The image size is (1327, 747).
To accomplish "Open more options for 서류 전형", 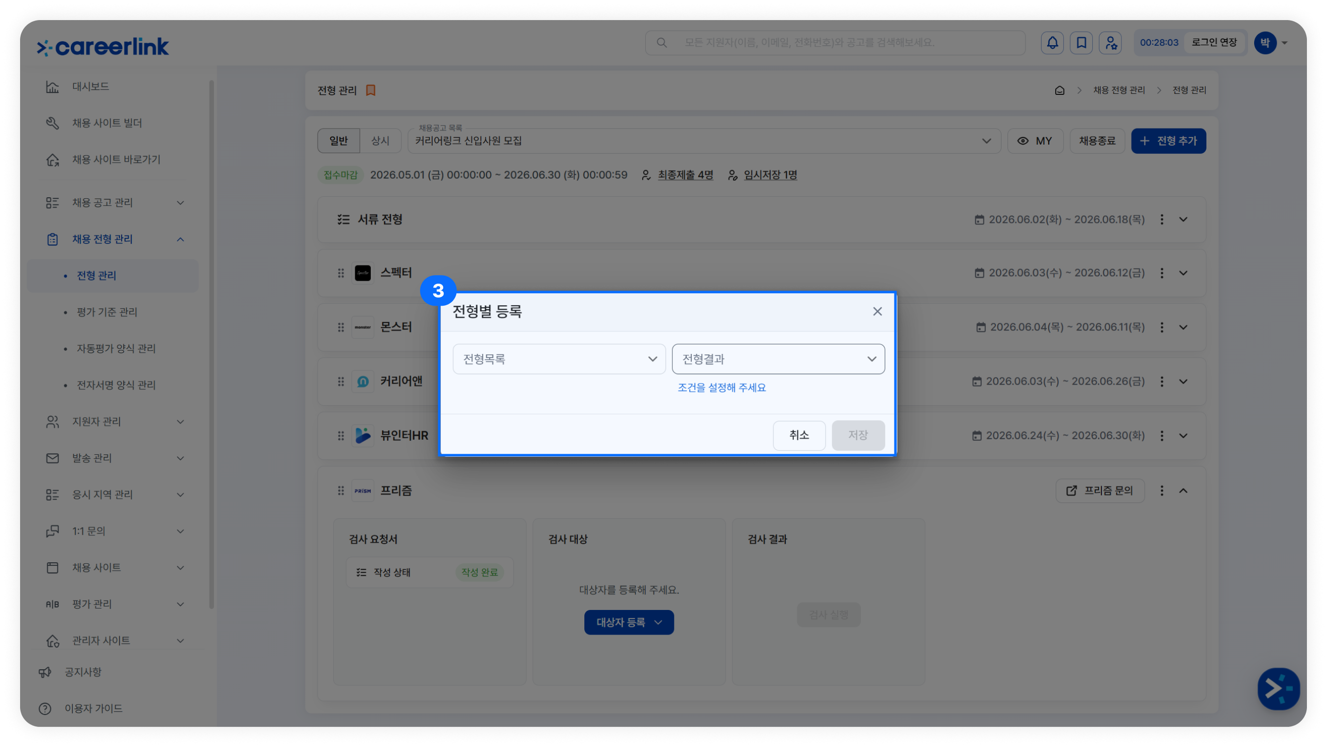I will click(x=1161, y=220).
